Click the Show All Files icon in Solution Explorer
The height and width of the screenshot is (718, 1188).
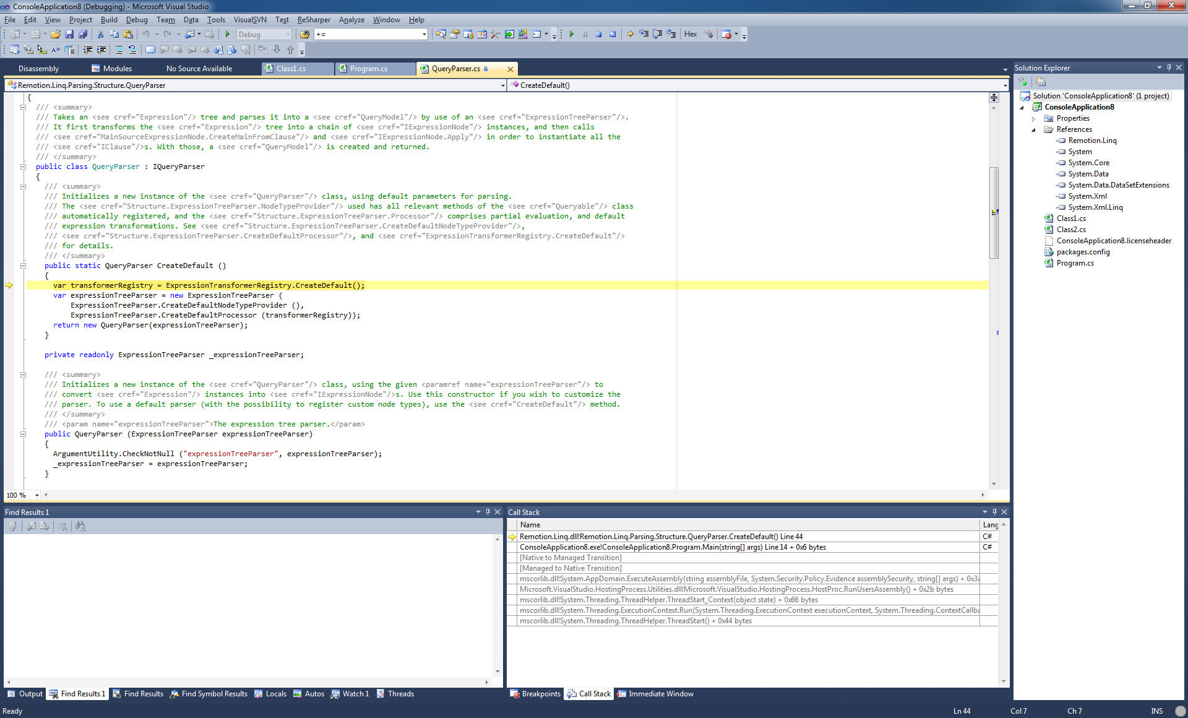[x=1041, y=82]
